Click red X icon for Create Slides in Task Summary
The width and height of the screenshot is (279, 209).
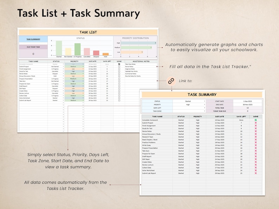[256, 162]
